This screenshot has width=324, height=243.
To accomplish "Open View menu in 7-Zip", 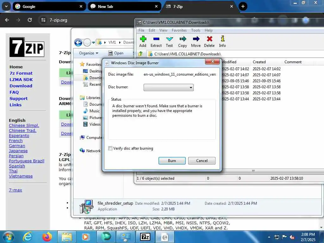I will pyautogui.click(x=163, y=30).
